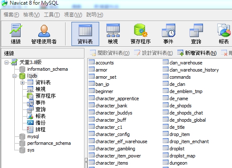Switch to 檢視 views toolbar icon
232x168 pixels.
tap(113, 34)
